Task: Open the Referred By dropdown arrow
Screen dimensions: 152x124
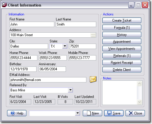Action: 70,90
